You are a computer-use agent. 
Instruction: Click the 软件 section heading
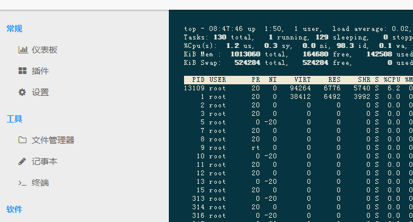[x=14, y=209]
